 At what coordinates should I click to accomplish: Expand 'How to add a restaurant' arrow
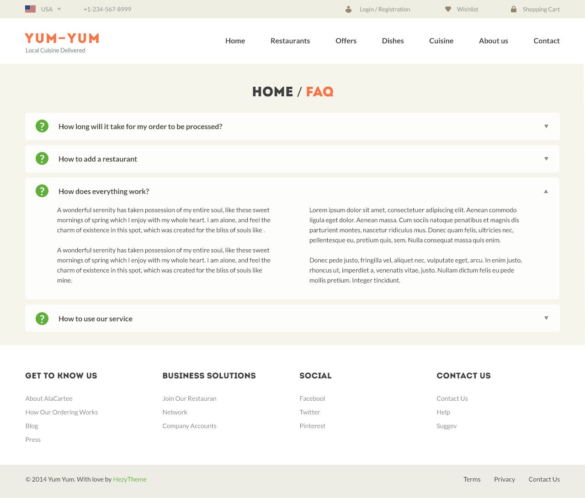[546, 159]
